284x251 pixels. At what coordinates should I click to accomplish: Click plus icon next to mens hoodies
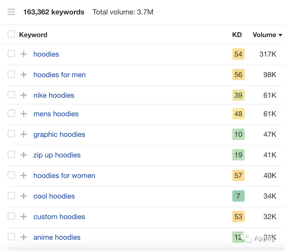(24, 114)
